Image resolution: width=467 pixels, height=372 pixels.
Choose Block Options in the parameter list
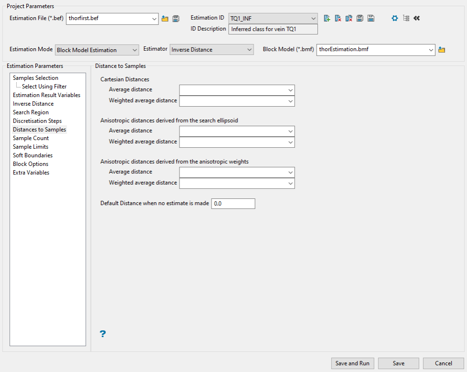(x=31, y=164)
